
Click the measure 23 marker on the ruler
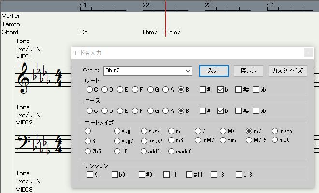tap(208, 5)
